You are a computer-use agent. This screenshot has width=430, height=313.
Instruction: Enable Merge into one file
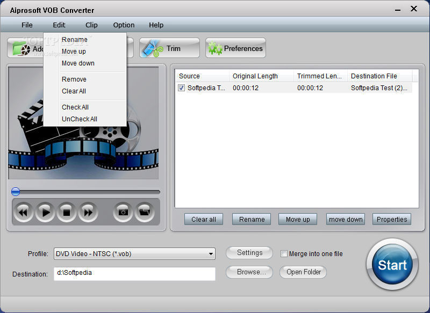[x=284, y=254]
